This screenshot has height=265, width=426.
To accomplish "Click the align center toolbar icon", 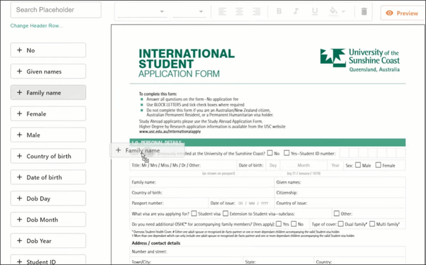I will tap(239, 12).
